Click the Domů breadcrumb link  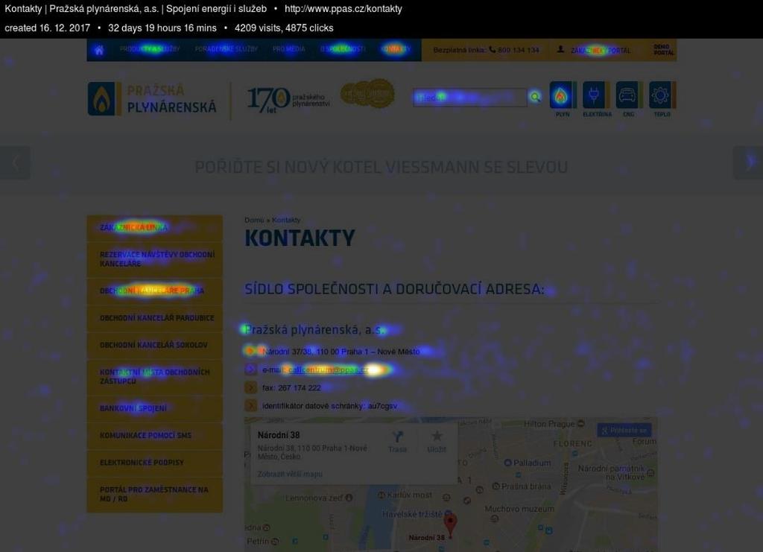pyautogui.click(x=254, y=221)
